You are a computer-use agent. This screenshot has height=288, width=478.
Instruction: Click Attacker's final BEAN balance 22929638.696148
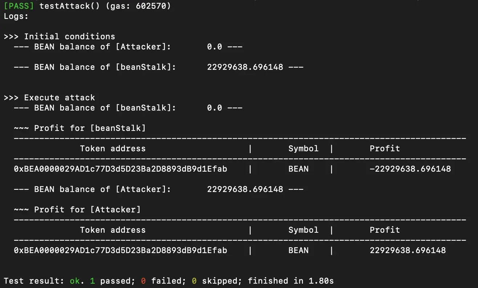click(x=245, y=189)
